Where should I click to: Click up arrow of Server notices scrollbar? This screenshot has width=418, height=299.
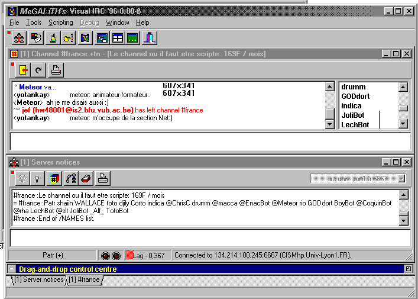pos(403,195)
